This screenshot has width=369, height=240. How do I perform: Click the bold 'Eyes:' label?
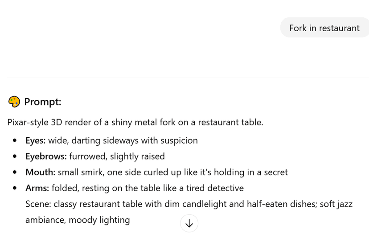point(36,140)
